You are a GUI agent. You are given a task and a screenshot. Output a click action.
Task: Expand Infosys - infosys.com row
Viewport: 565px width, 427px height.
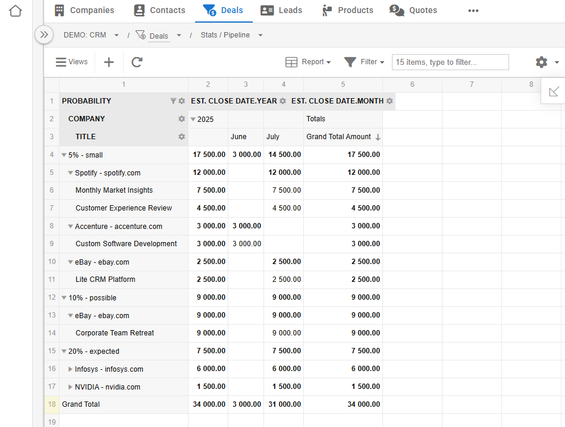[x=70, y=369]
